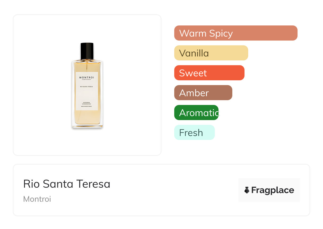Select the light mint Fresh accord bar
The image size is (323, 229).
tap(194, 133)
